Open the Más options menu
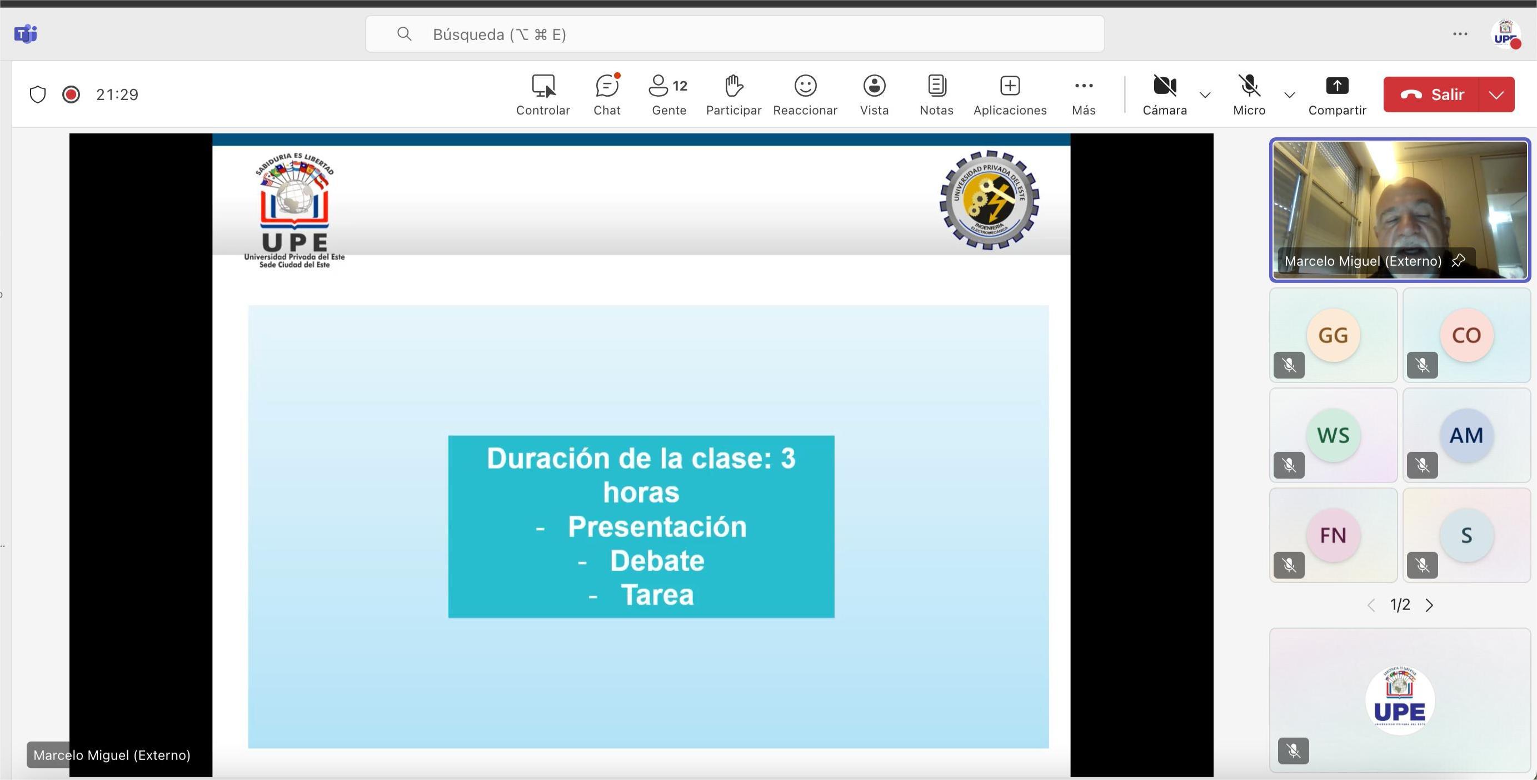The width and height of the screenshot is (1537, 780). click(1083, 94)
